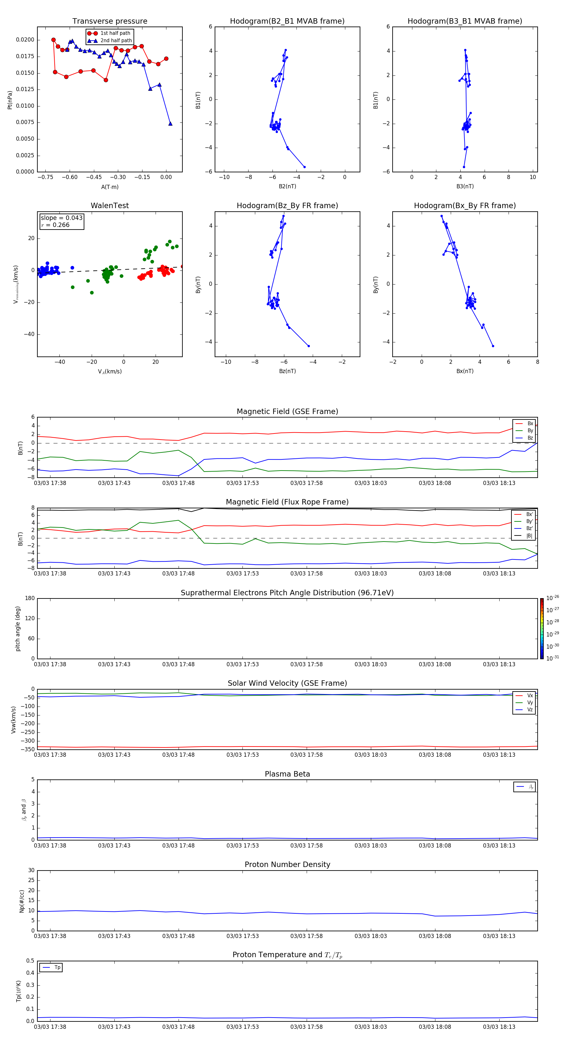Image resolution: width=575 pixels, height=1055 pixels.
Task: Click the "Pt(nPa)" y-axis label
Action: (x=10, y=99)
